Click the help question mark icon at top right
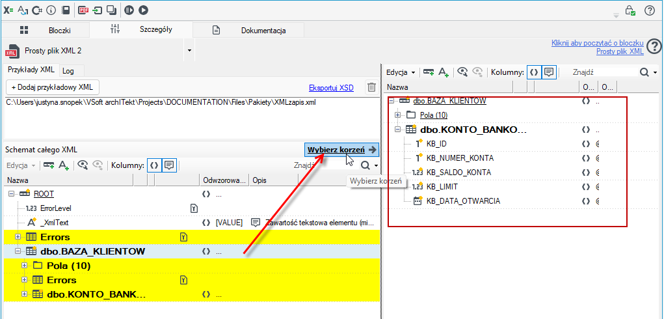This screenshot has height=319, width=664. tap(649, 10)
